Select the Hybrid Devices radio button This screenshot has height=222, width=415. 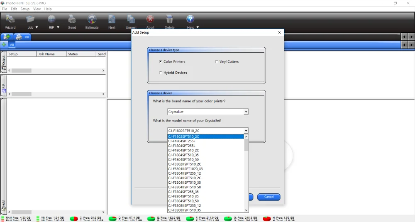tap(160, 73)
